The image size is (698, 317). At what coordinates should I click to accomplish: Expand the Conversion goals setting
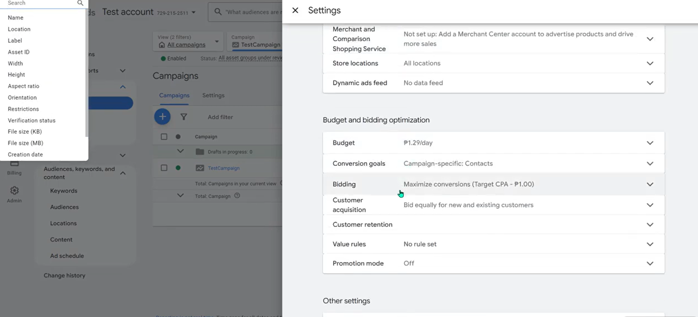[x=650, y=163]
